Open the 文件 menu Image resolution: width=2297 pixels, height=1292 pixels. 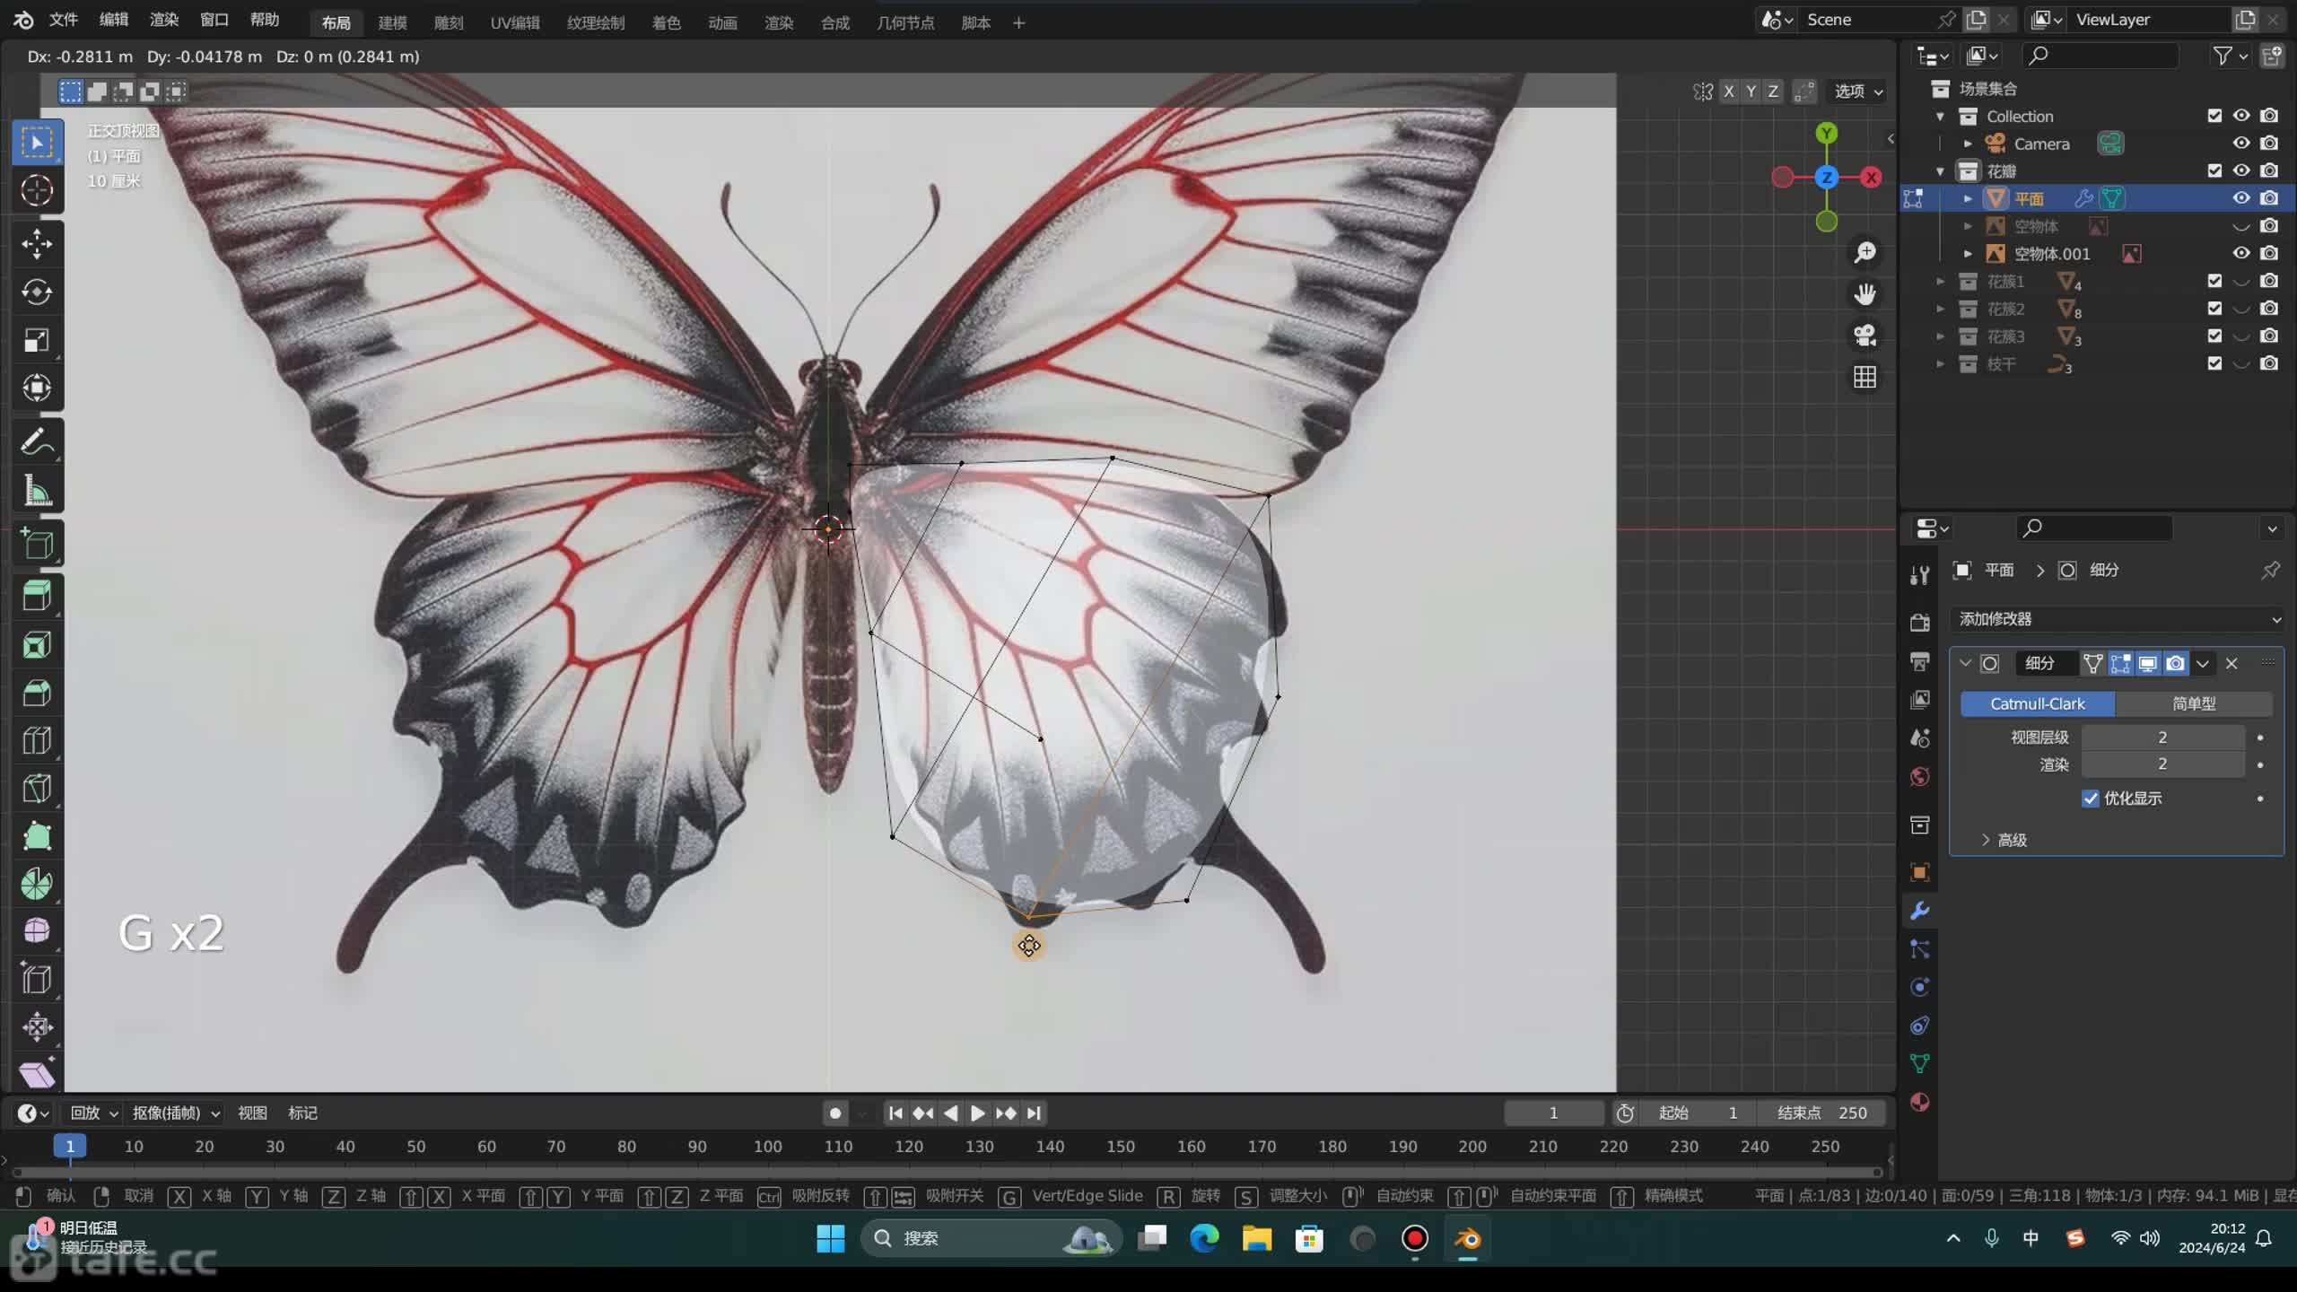coord(64,20)
